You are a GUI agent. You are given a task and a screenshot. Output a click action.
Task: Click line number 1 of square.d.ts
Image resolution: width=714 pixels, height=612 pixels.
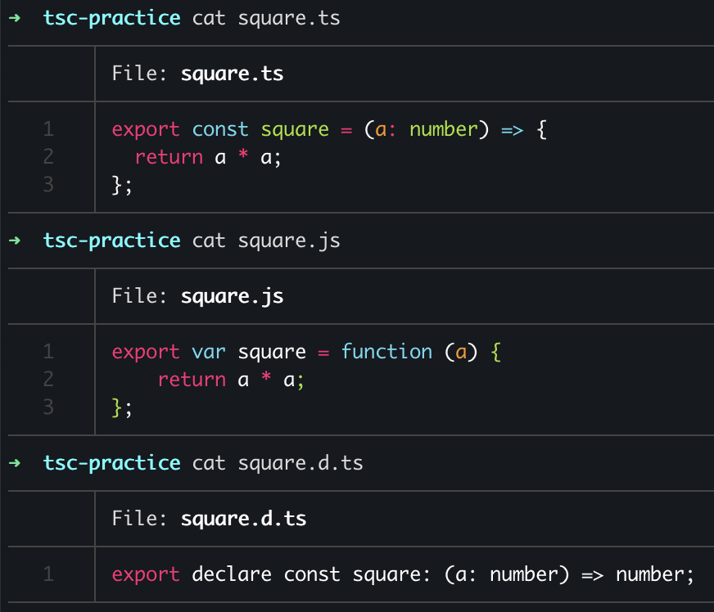pyautogui.click(x=49, y=574)
